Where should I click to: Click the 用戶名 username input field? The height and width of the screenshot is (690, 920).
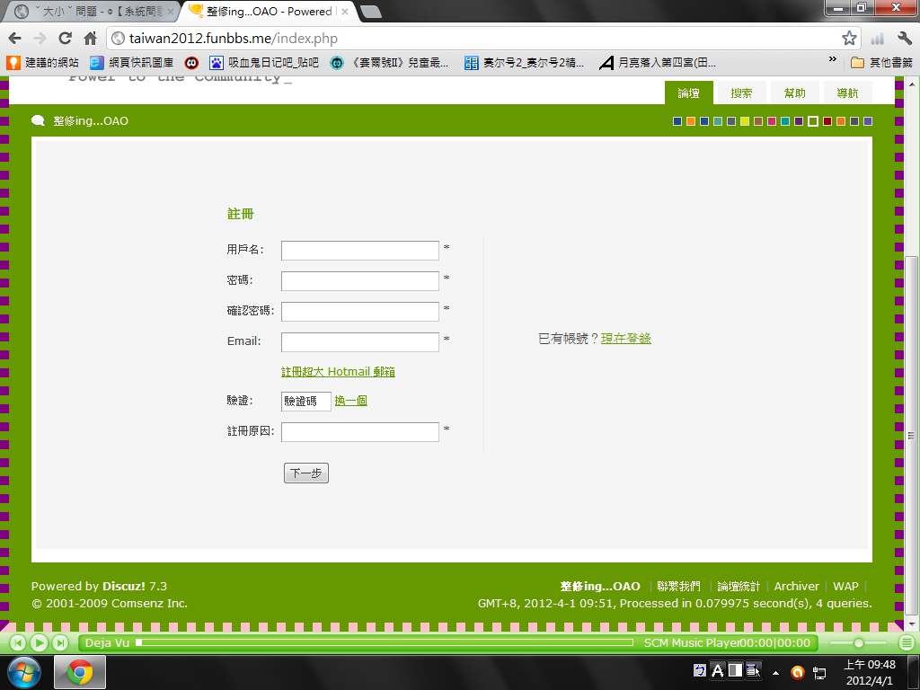pyautogui.click(x=359, y=251)
